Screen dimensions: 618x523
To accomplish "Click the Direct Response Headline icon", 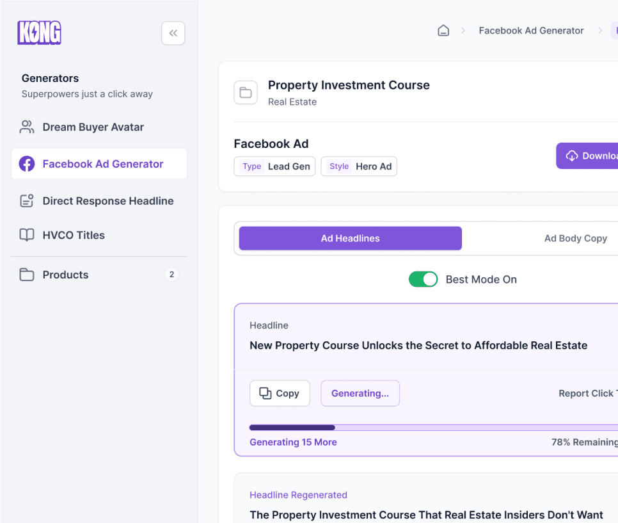I will point(27,201).
